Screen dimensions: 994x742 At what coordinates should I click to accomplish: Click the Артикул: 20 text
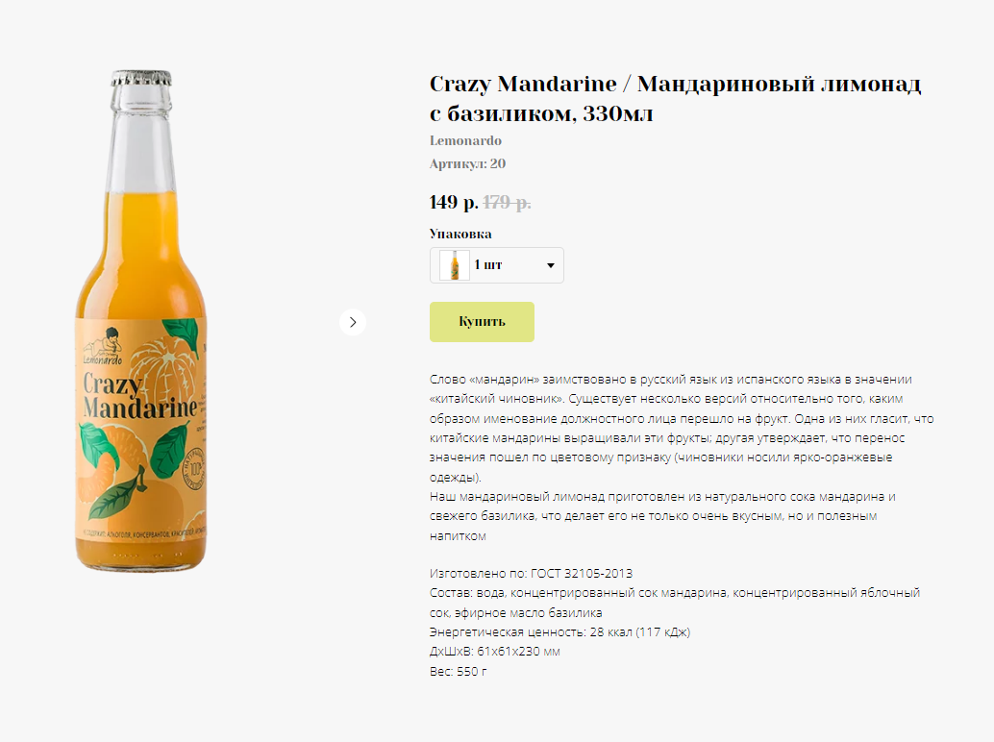468,163
